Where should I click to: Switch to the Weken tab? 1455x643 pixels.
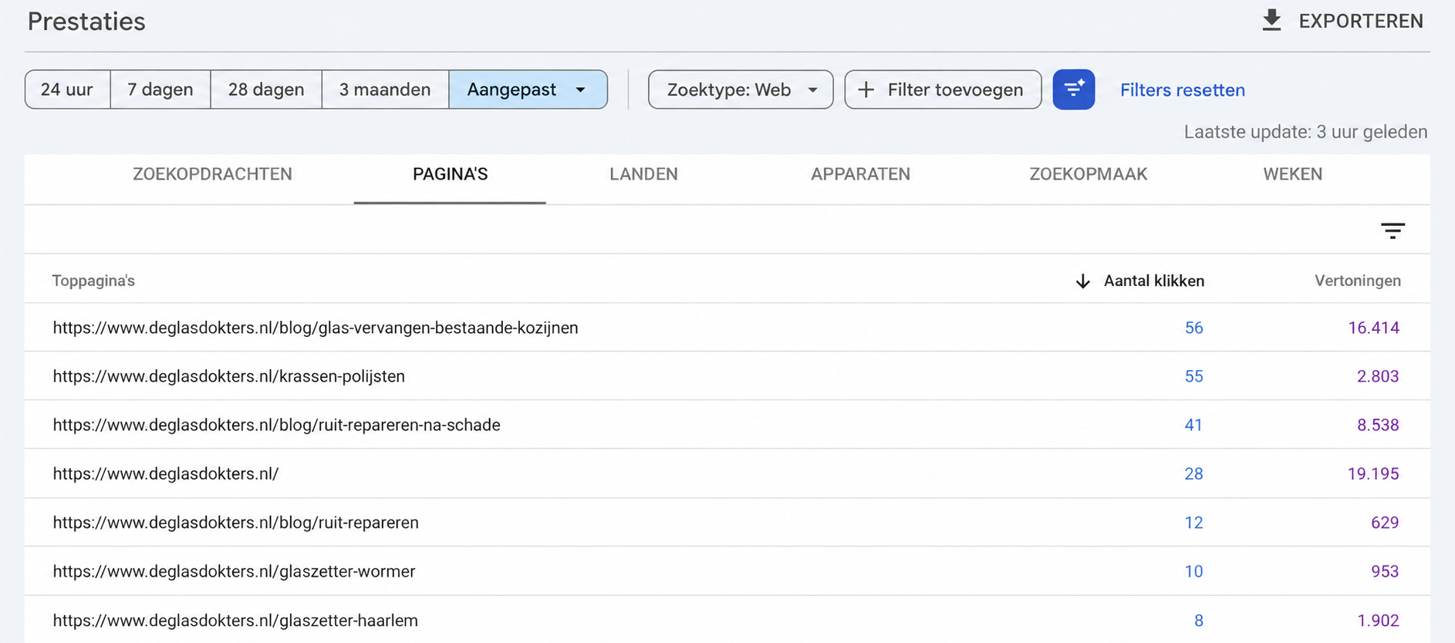(x=1293, y=174)
